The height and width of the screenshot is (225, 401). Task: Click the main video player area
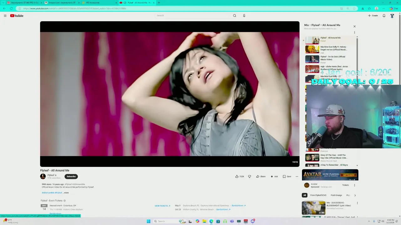click(169, 94)
